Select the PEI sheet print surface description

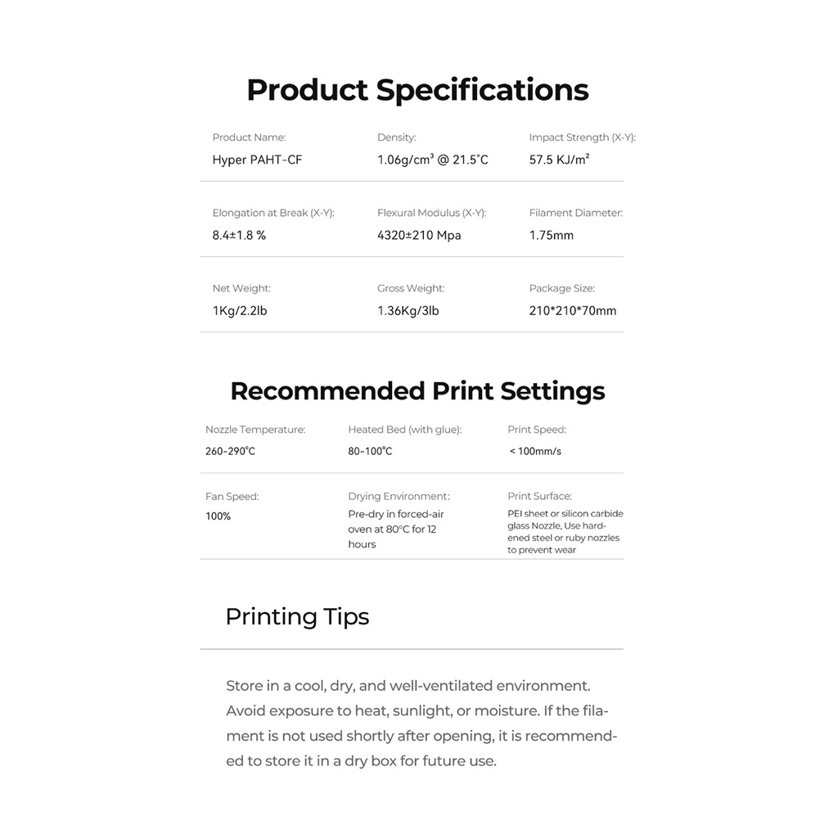(565, 532)
